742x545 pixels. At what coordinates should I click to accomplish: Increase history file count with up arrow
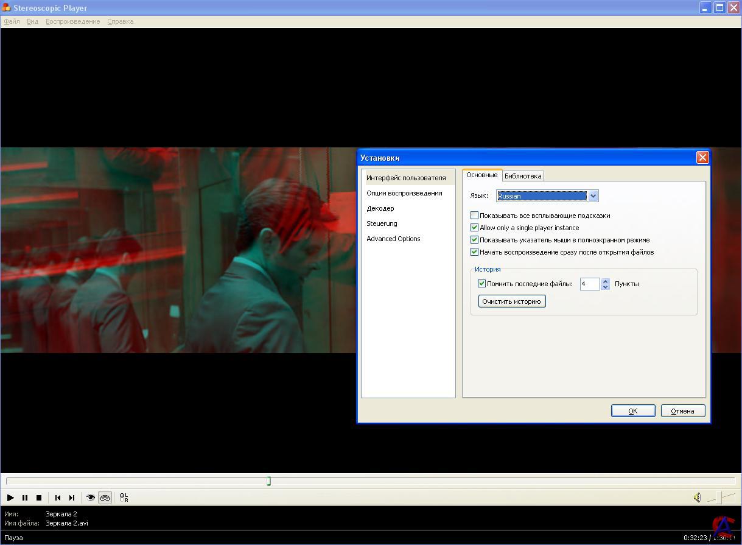(x=605, y=281)
